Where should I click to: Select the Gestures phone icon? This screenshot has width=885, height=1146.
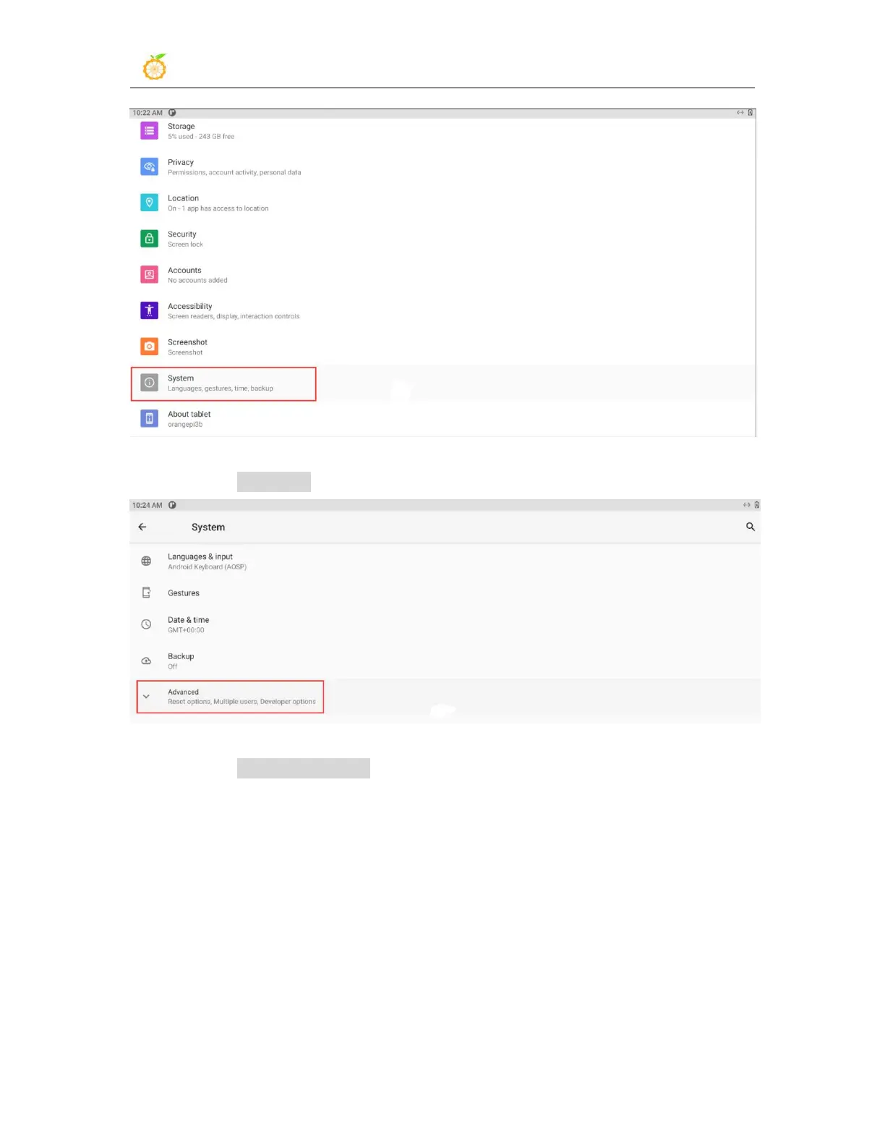pyautogui.click(x=146, y=593)
